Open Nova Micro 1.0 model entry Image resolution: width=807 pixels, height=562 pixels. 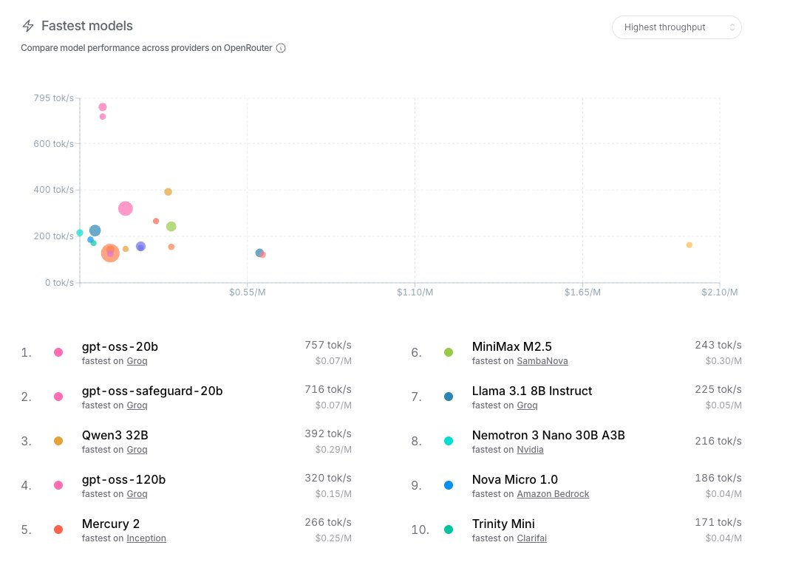tap(514, 479)
